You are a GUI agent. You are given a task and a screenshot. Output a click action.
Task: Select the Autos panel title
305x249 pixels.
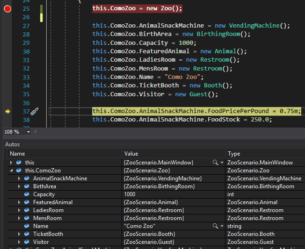(13, 144)
